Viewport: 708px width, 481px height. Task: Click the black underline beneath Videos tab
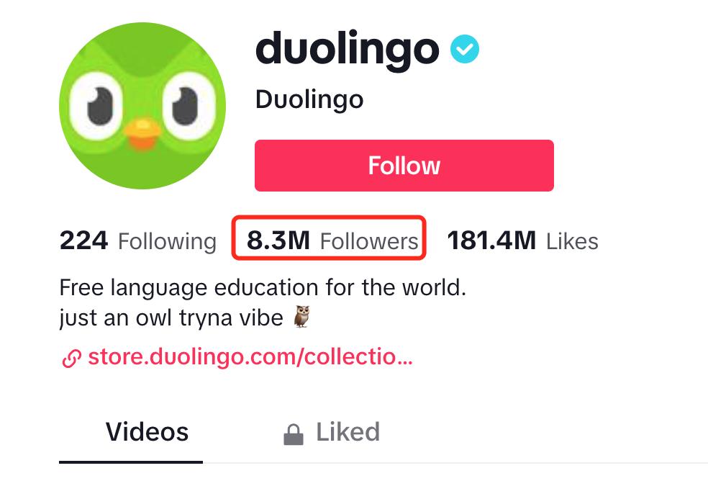point(131,462)
